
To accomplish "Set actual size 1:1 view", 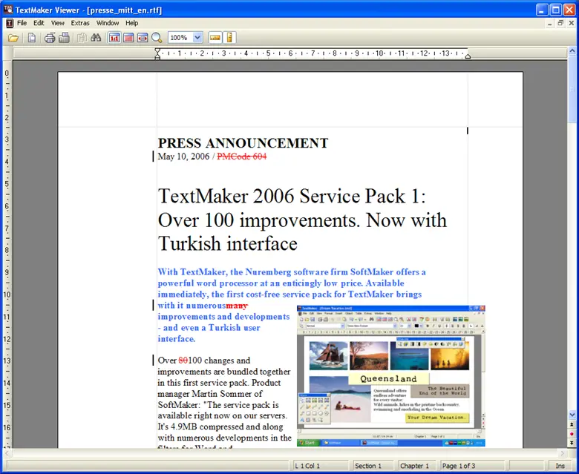I will 114,38.
